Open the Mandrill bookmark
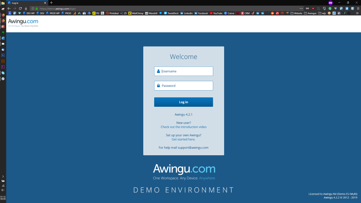 [151, 13]
